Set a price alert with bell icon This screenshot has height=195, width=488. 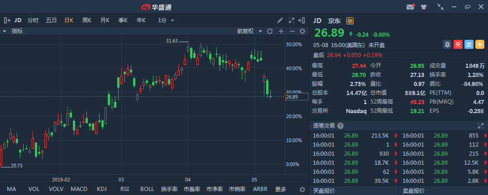447,44
